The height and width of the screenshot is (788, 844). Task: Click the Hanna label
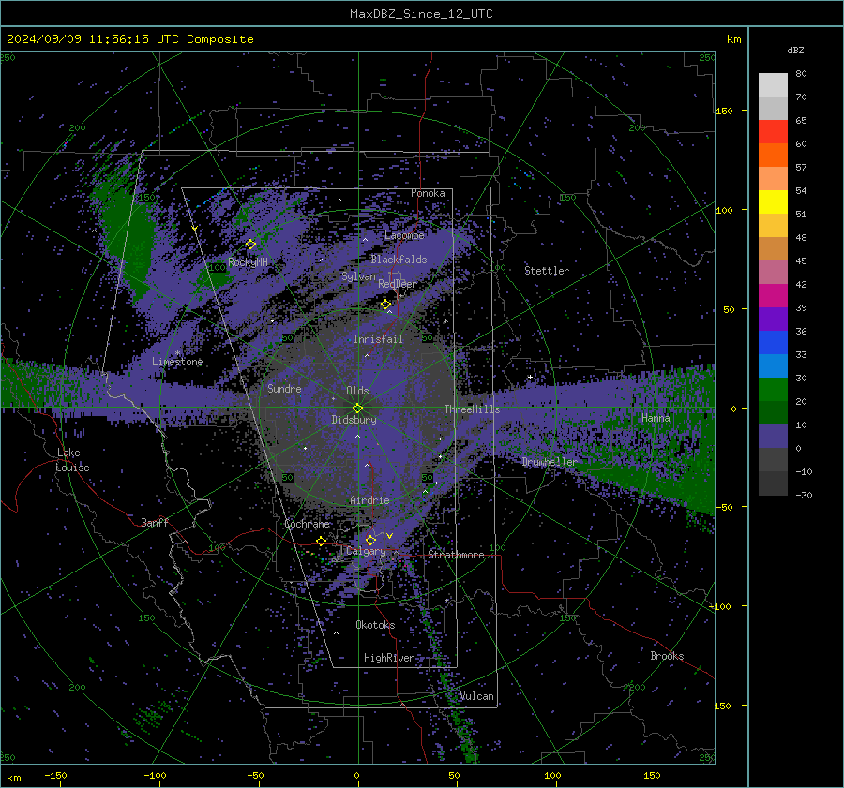coord(656,418)
